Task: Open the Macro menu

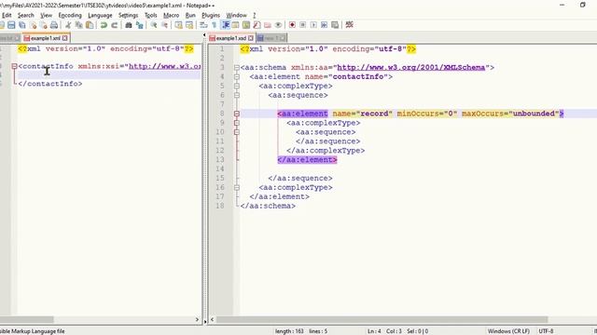Action: [171, 15]
